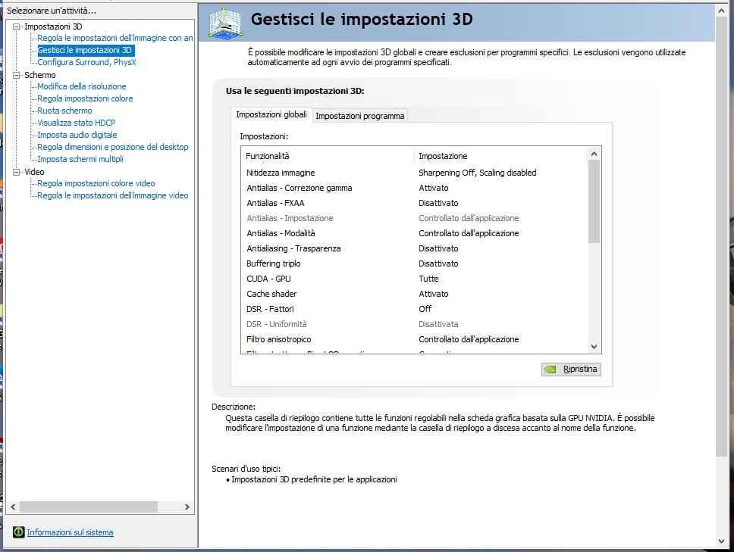
Task: Switch to Impostazioni programma tab
Action: click(360, 116)
